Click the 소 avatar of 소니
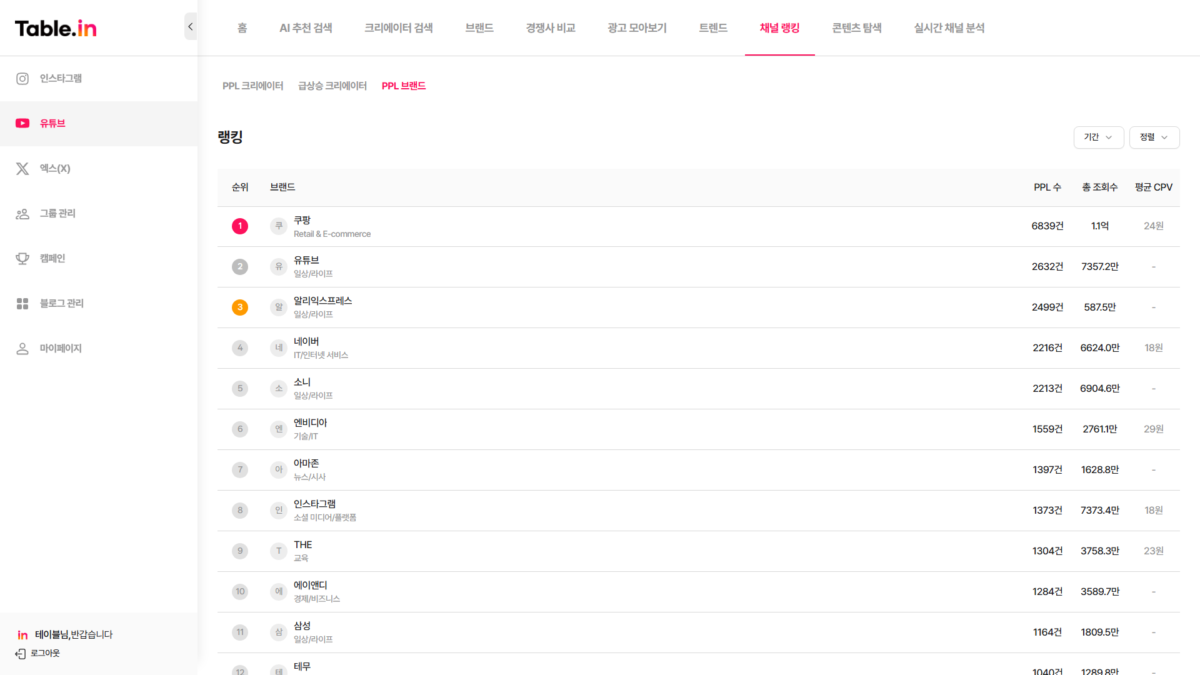Viewport: 1200px width, 675px height. point(279,389)
